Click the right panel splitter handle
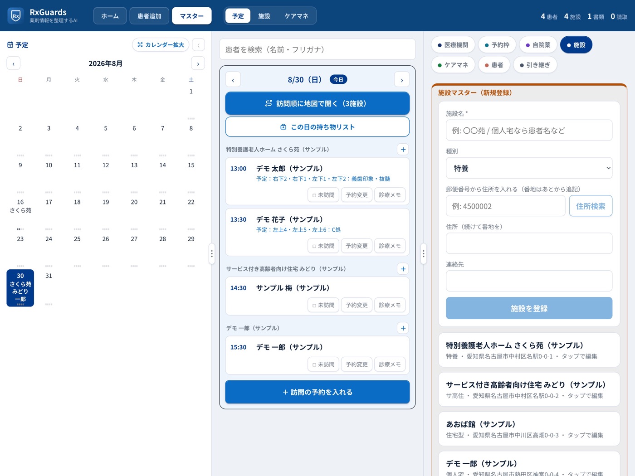The image size is (635, 476). 423,254
